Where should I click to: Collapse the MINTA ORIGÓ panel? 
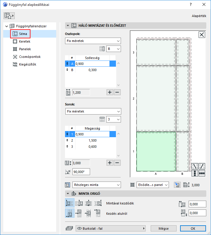click(68, 194)
